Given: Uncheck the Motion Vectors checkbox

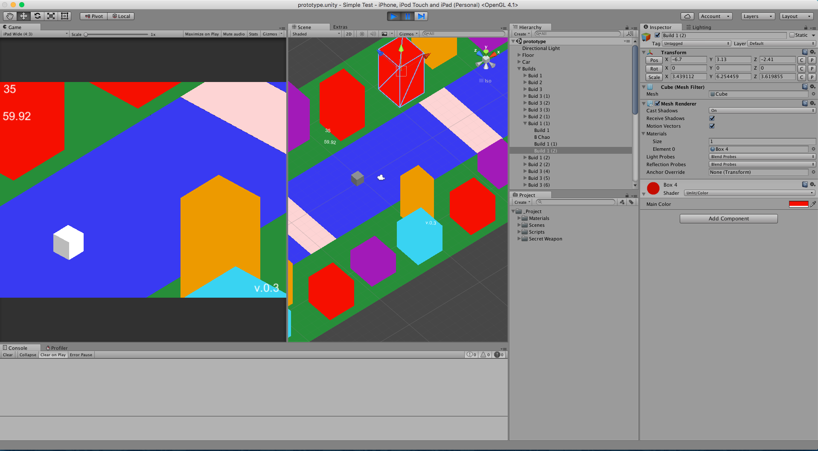Looking at the screenshot, I should 712,126.
